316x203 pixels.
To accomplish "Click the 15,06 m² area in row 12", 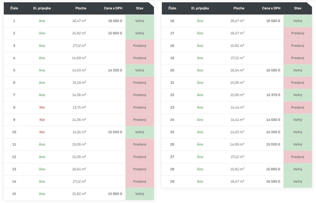I will tap(79, 157).
